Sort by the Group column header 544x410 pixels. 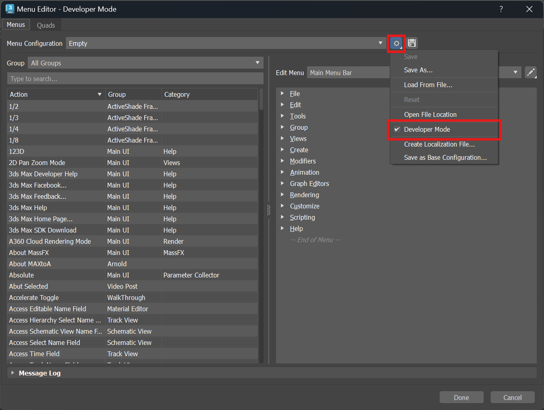(x=133, y=94)
